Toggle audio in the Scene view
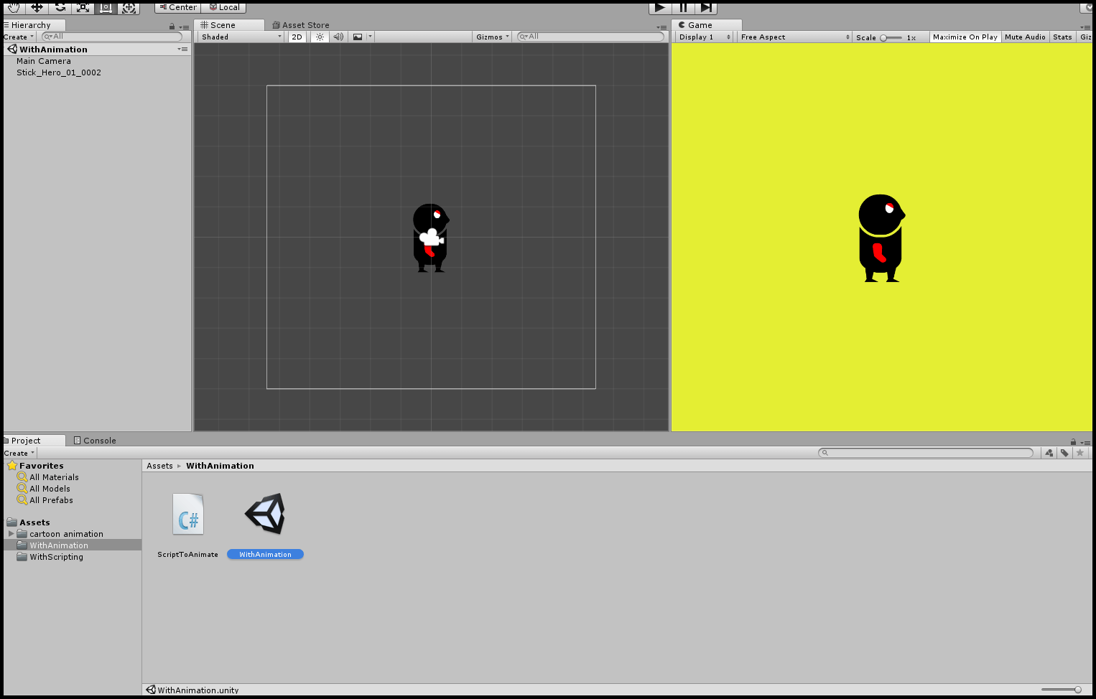This screenshot has width=1096, height=699. coord(338,37)
